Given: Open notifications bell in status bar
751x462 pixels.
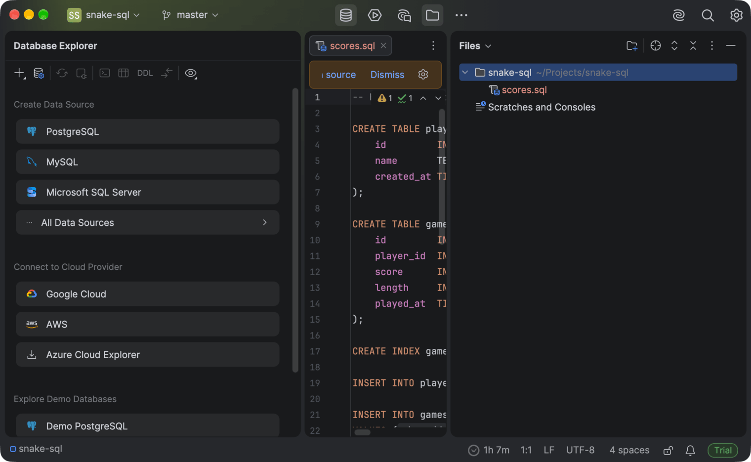Looking at the screenshot, I should pyautogui.click(x=690, y=451).
